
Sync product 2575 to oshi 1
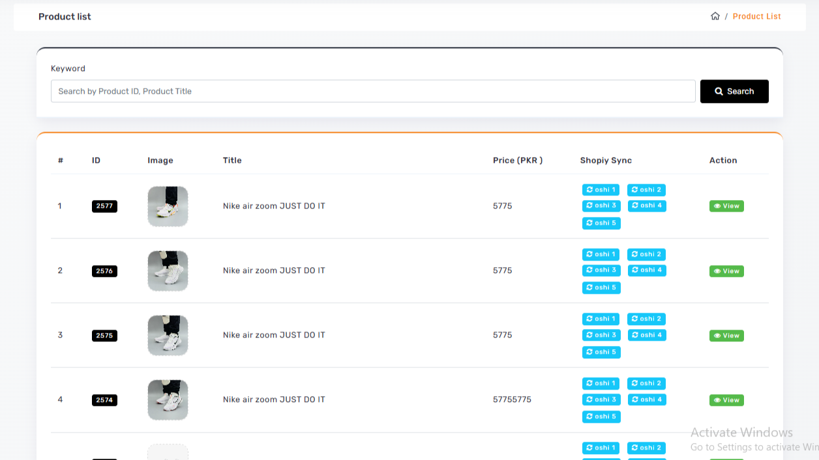click(x=601, y=319)
